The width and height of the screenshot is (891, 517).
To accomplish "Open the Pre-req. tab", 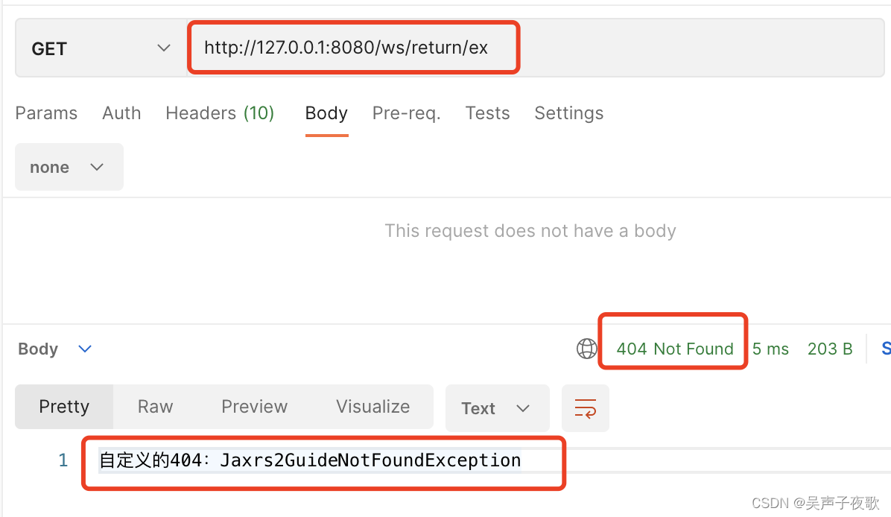I will click(x=406, y=113).
